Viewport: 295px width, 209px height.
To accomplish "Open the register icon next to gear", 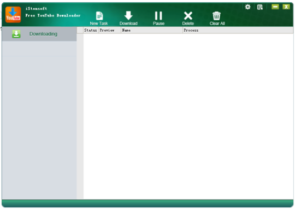I will click(x=260, y=7).
